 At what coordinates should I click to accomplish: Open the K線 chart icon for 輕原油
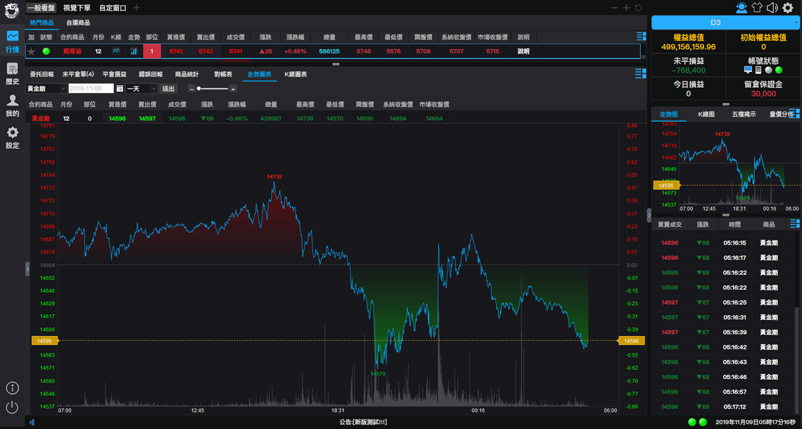[x=115, y=51]
